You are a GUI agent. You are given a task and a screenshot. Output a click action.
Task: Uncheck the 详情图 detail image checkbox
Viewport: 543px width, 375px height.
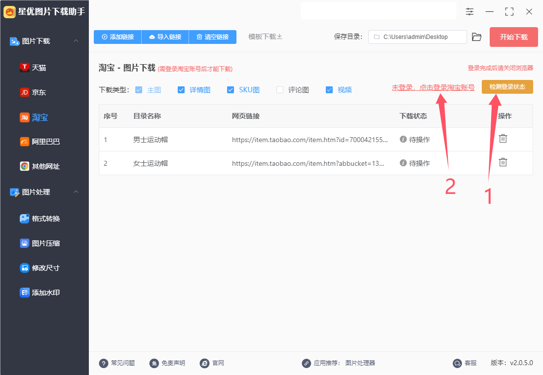point(181,90)
